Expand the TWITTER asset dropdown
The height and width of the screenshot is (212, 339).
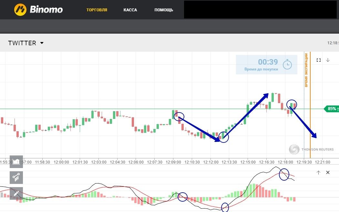tap(26, 43)
